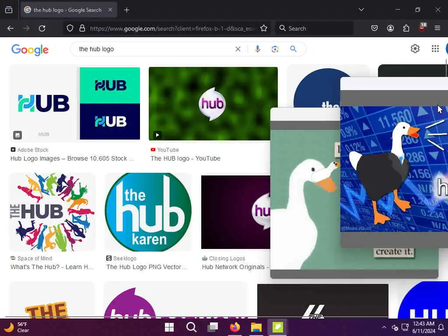Viewport: 448px width, 336px height.
Task: Click the Firefox View icon in tab bar
Action: [x=9, y=10]
